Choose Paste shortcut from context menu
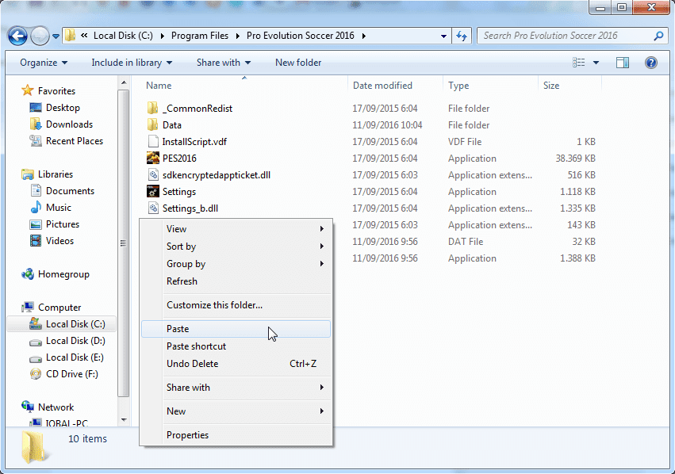The image size is (675, 474). coord(236,346)
